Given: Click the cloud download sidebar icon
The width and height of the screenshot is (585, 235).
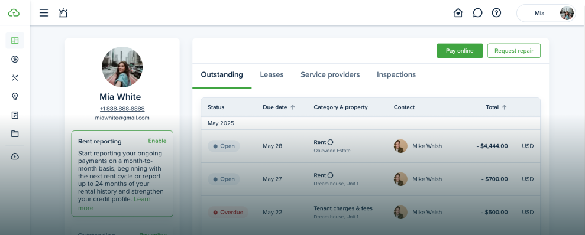Looking at the screenshot, I should [15, 156].
